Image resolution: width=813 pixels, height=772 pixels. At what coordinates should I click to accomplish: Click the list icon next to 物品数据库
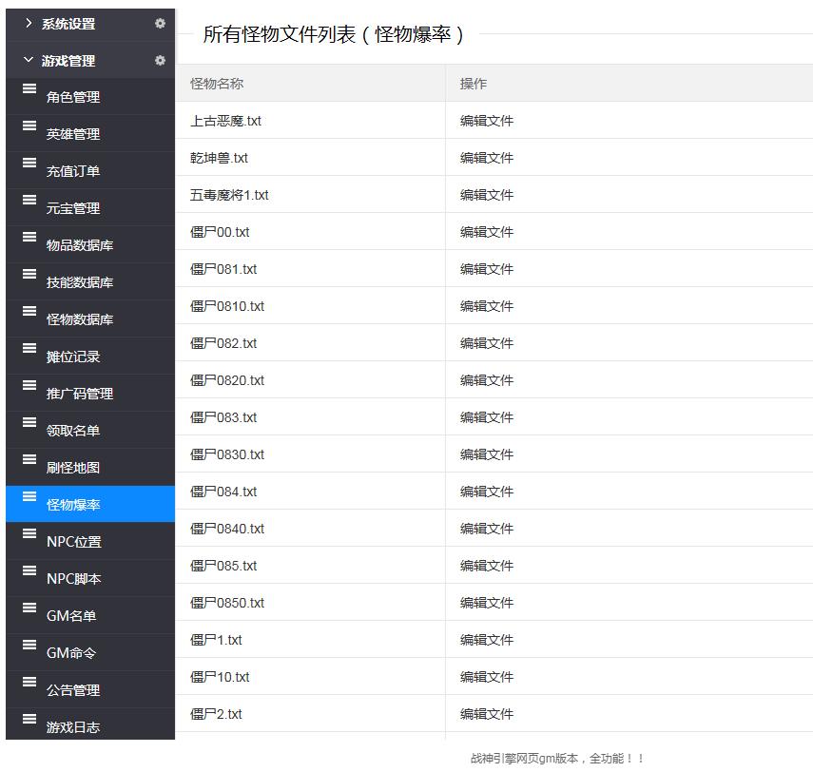click(29, 238)
